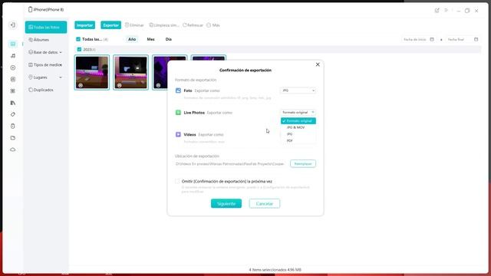
Task: Open end date calendar icon
Action: pos(476,39)
